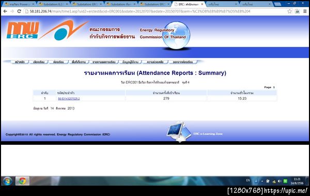The image size is (310, 196).
Task: Click the last navigation menu item ออกจากห้องเรียน
Action: click(183, 62)
